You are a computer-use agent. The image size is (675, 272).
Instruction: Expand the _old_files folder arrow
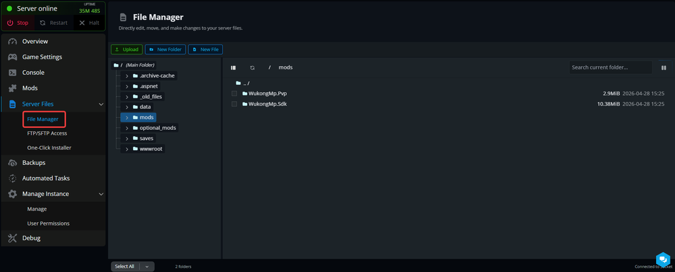pyautogui.click(x=127, y=97)
